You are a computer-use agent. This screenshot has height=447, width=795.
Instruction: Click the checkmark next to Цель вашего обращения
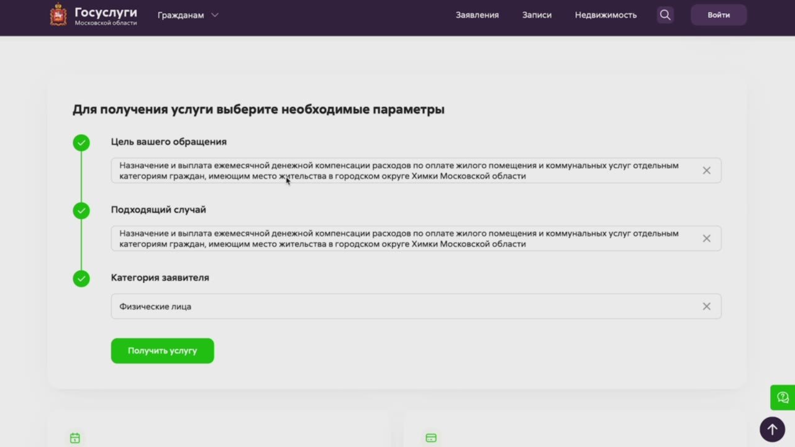pyautogui.click(x=81, y=143)
